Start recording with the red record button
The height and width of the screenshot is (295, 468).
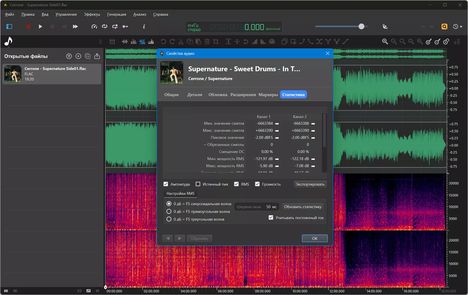[x=28, y=27]
